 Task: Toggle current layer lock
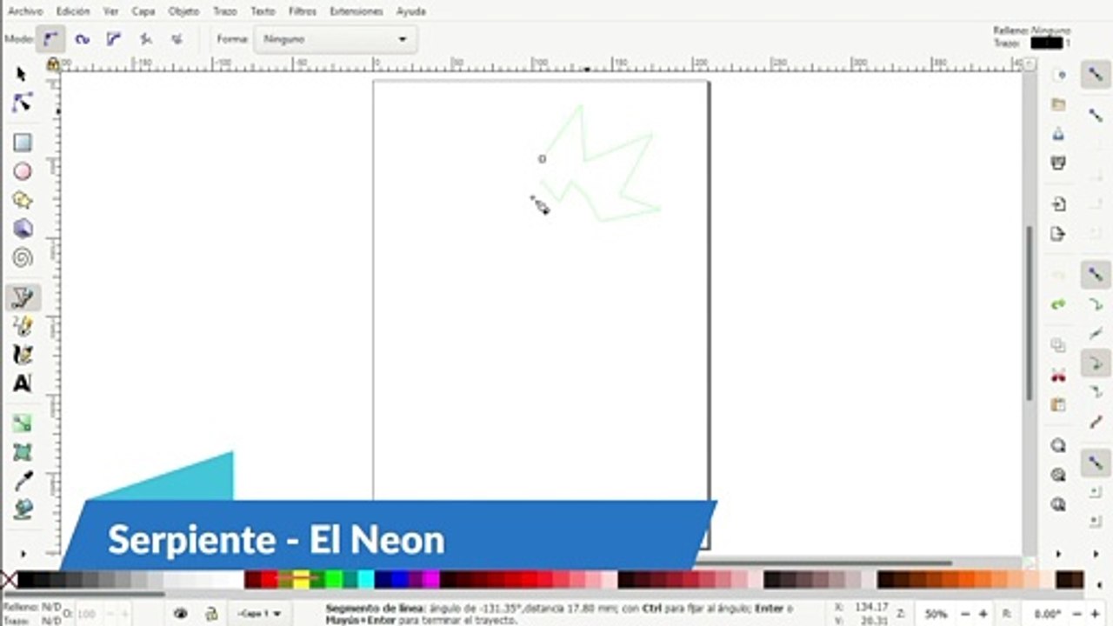click(211, 613)
